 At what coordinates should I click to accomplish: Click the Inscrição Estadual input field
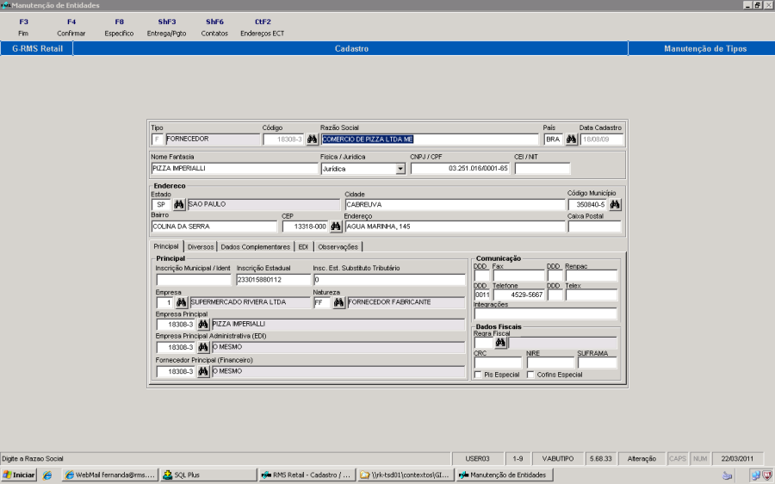pos(273,280)
